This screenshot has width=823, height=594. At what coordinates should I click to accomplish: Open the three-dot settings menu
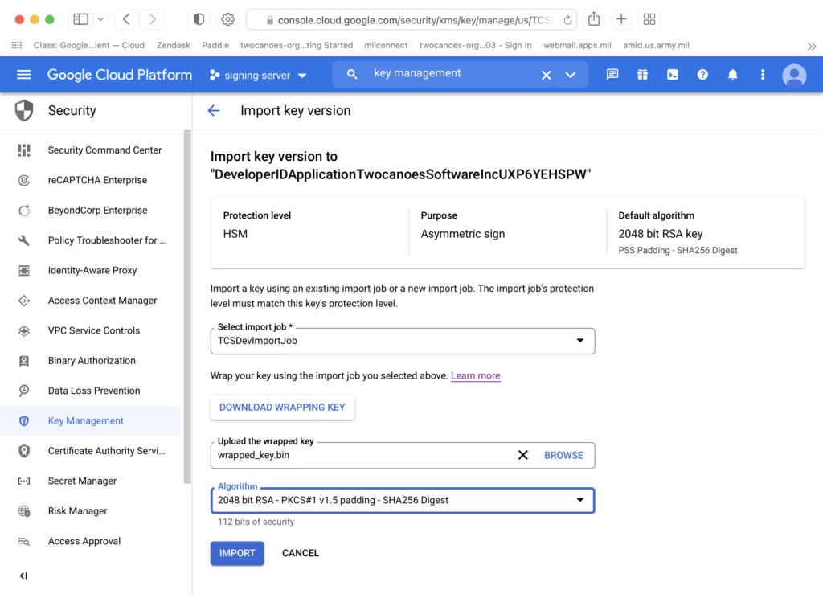763,75
